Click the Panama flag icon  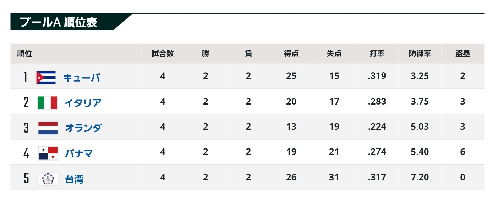pyautogui.click(x=48, y=153)
